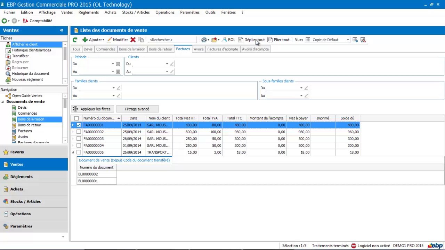Sort by Numéro du document column header
The width and height of the screenshot is (445, 250).
click(x=102, y=118)
